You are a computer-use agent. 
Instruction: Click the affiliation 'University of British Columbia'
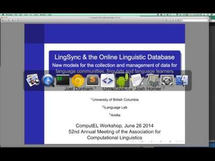(115, 100)
